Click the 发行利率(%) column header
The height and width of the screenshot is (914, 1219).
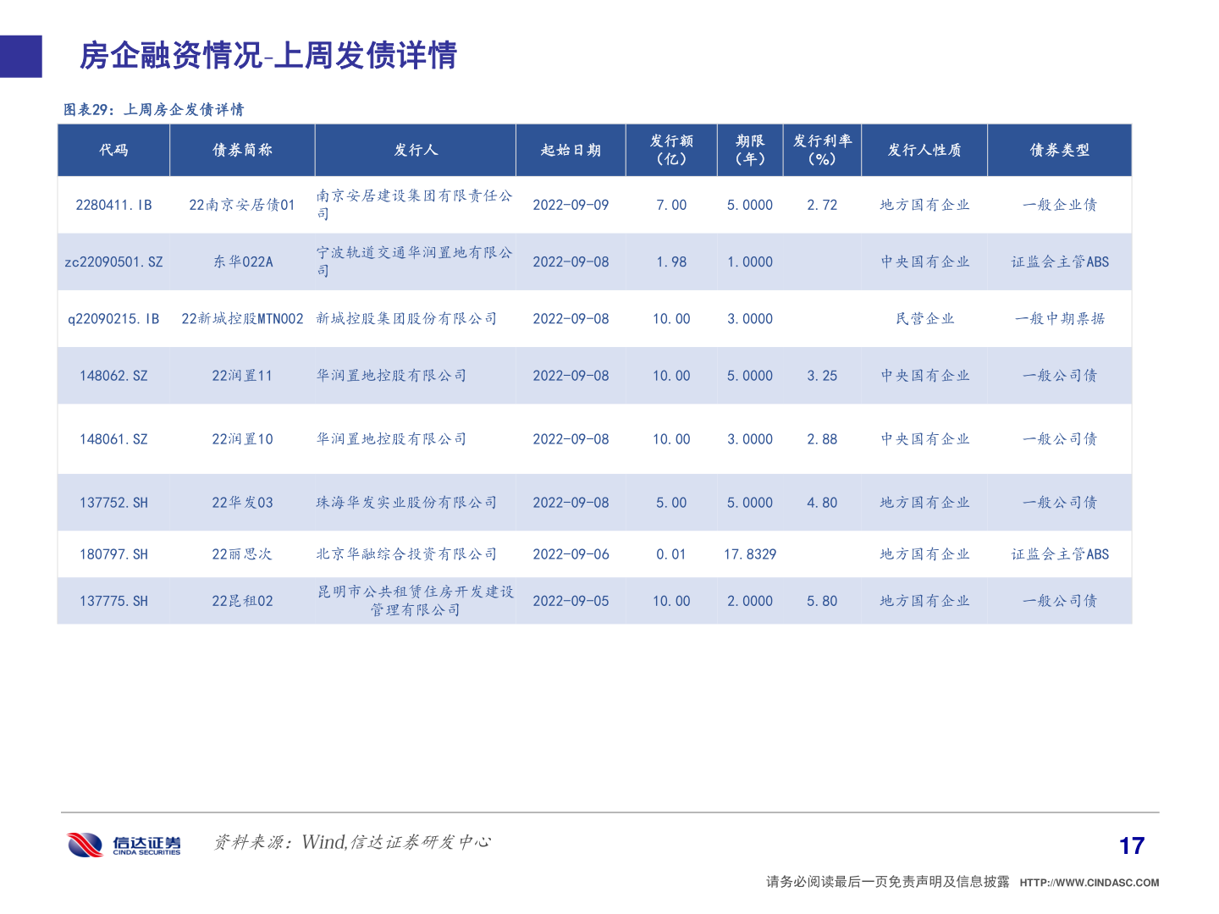pos(823,150)
